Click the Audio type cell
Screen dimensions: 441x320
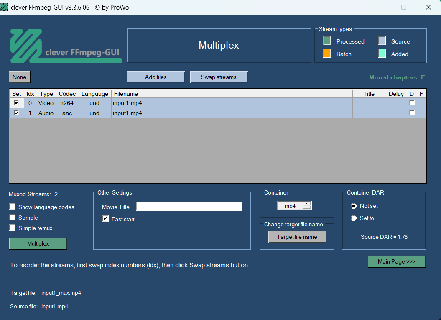[x=46, y=113]
